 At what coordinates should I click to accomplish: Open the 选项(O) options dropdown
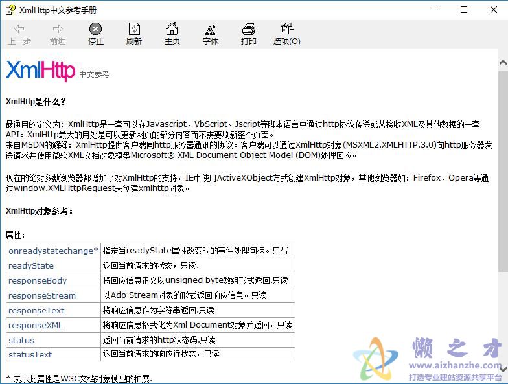pyautogui.click(x=286, y=34)
